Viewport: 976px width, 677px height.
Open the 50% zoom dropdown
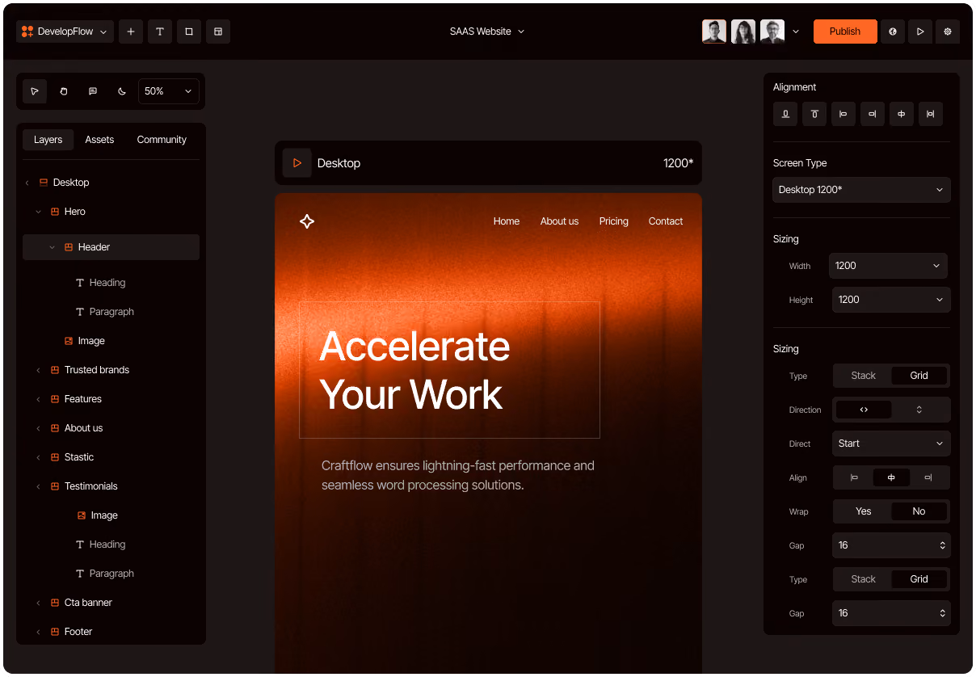169,91
